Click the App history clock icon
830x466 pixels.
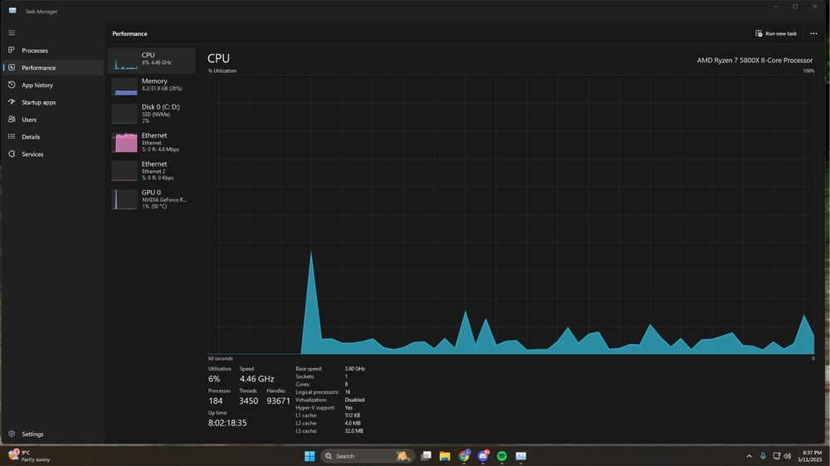(12, 85)
